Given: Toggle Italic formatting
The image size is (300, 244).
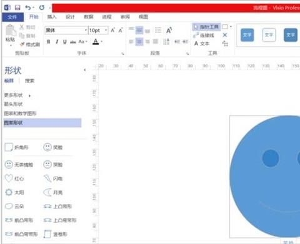Looking at the screenshot, I should tap(57, 42).
